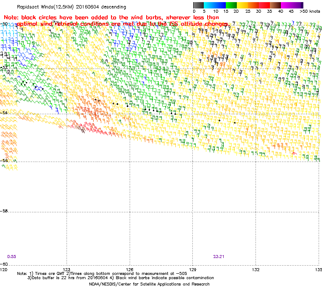Screen dimensions: 322x291
Task: Click the '-56' latitude axis label
Action: 4,160
